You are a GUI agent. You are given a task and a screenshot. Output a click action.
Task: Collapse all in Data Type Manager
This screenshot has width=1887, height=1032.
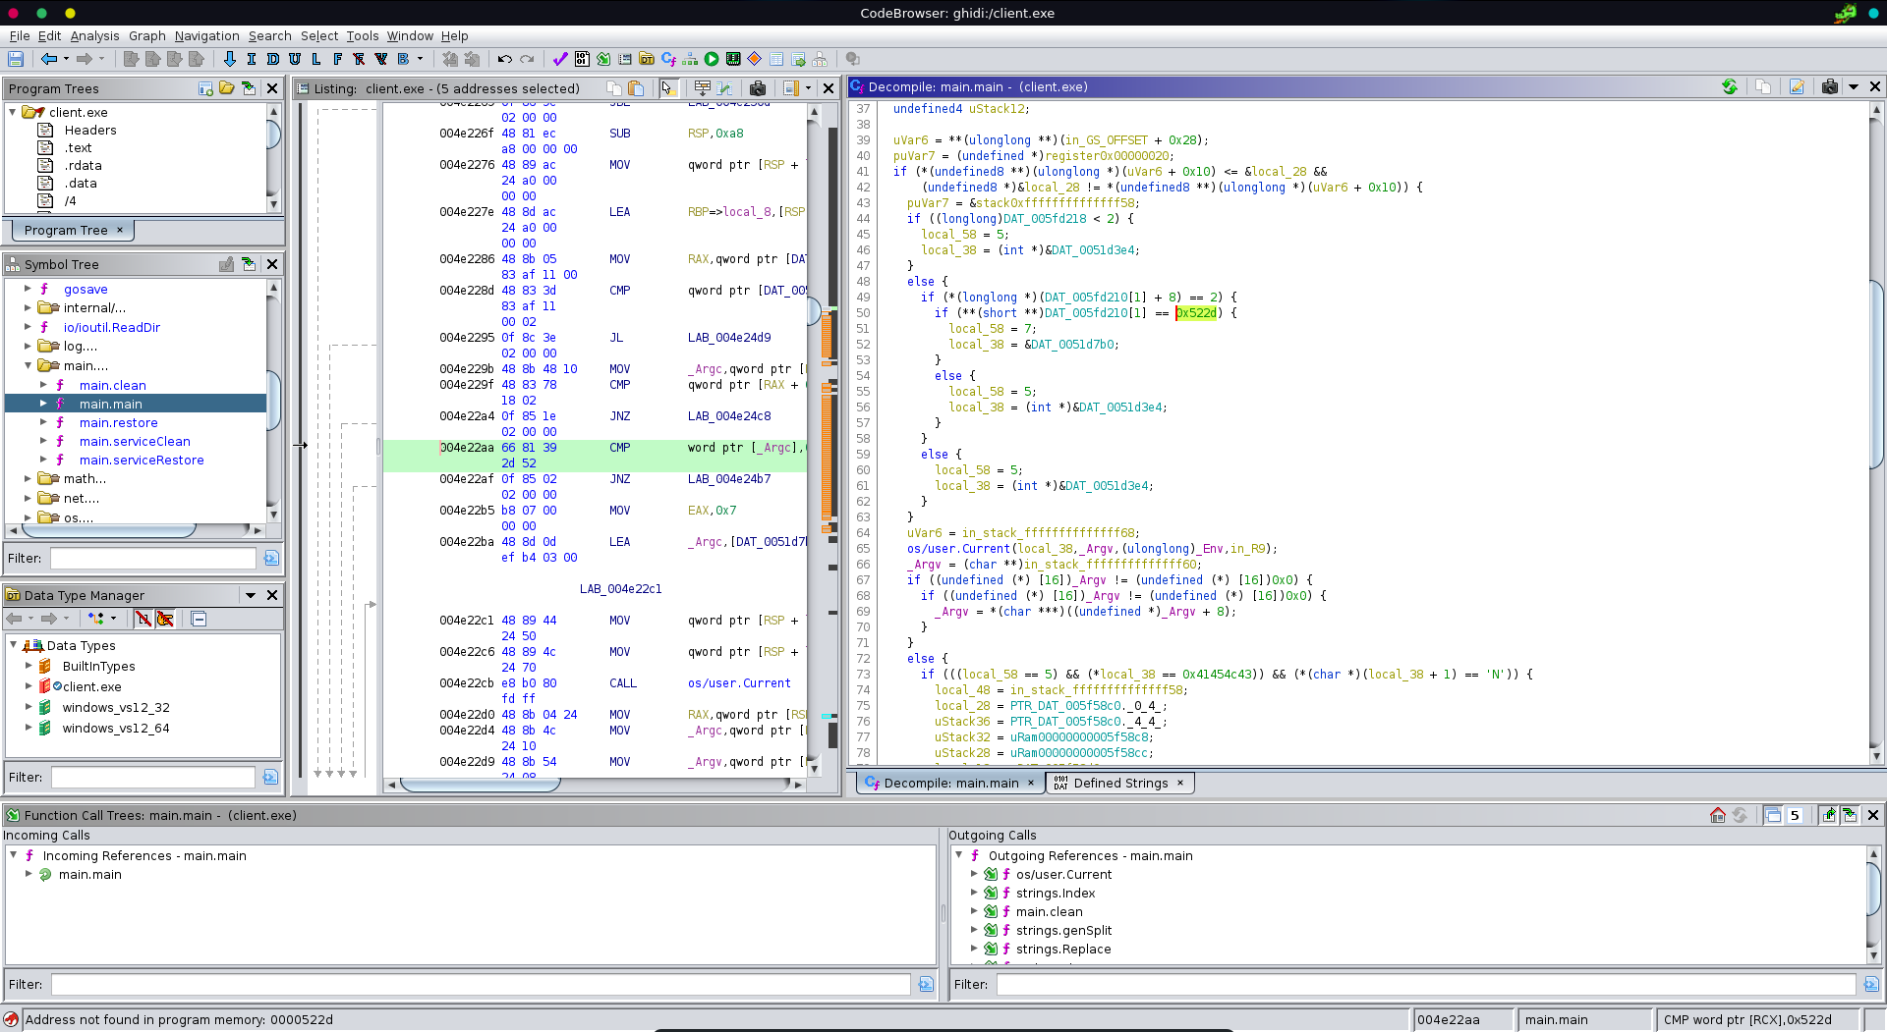pos(199,619)
